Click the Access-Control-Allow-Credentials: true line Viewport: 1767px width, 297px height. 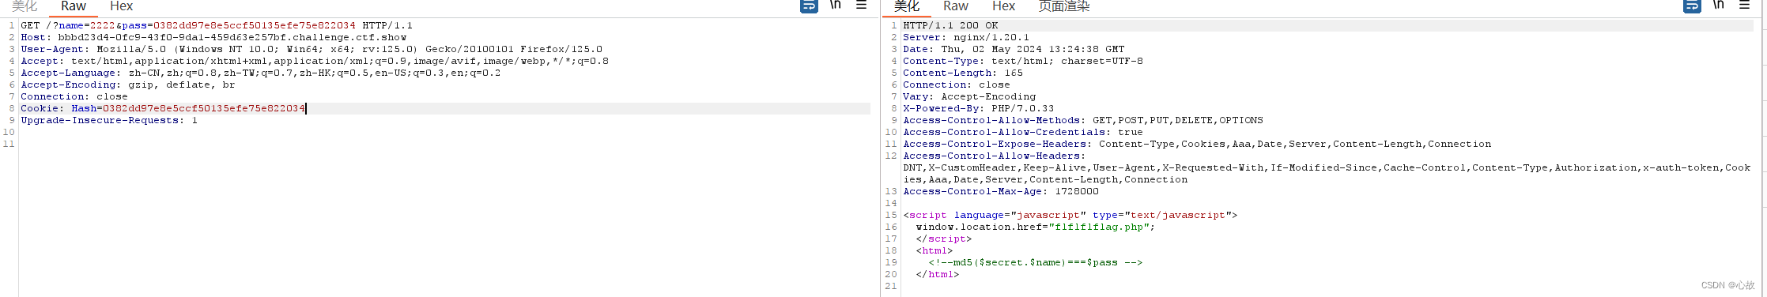pyautogui.click(x=1023, y=132)
